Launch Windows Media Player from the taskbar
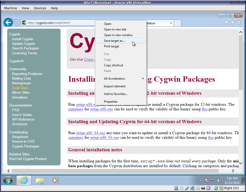This screenshot has height=192, width=246. pyautogui.click(x=55, y=180)
